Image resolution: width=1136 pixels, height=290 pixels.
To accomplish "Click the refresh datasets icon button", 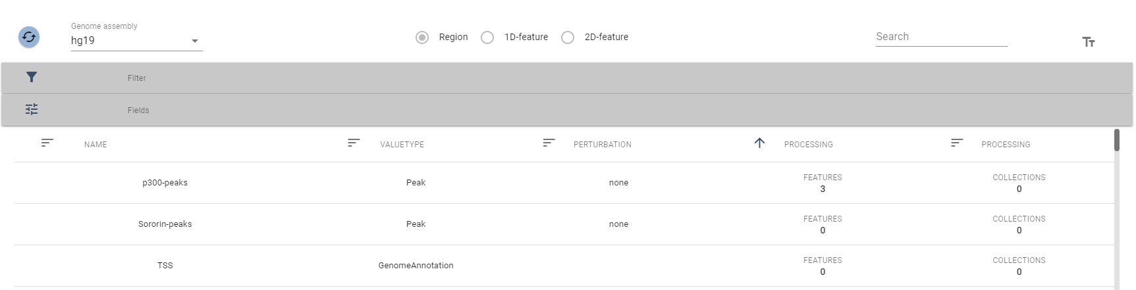I will (29, 37).
